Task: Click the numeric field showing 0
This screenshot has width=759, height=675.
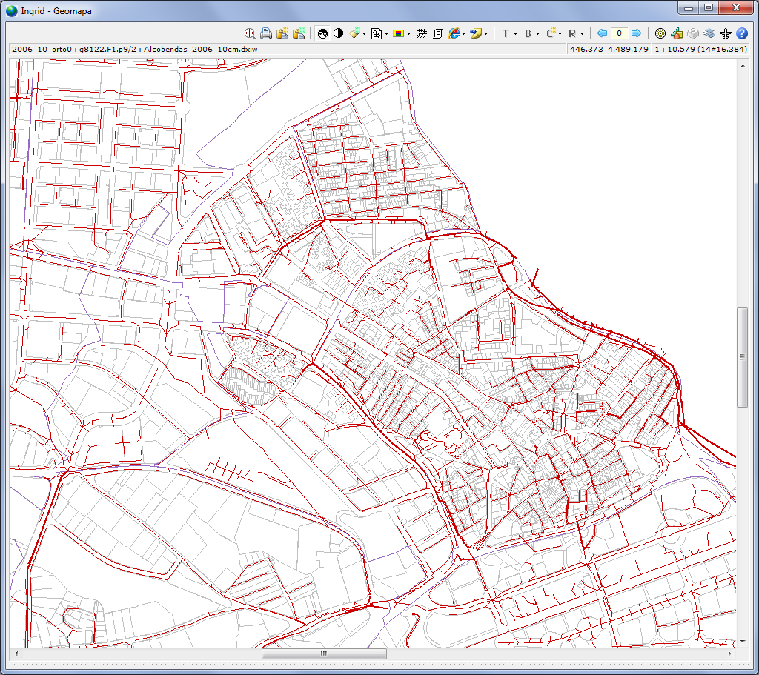Action: point(619,33)
